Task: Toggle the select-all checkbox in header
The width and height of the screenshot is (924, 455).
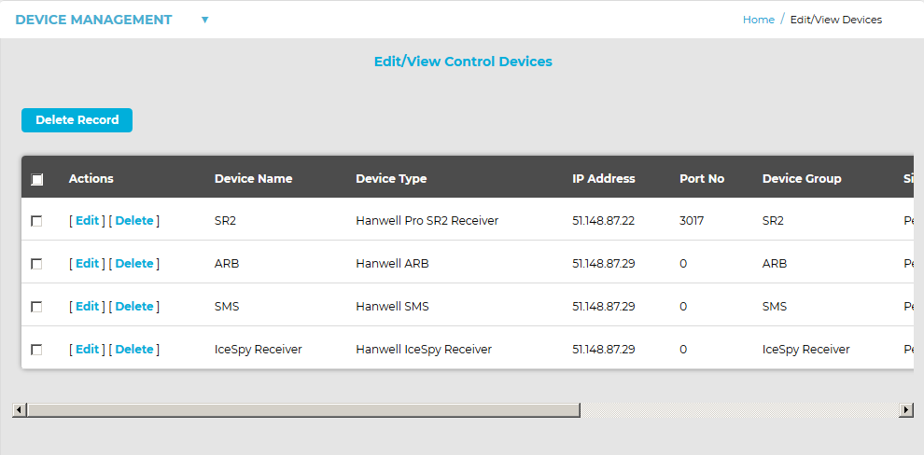Action: tap(37, 179)
